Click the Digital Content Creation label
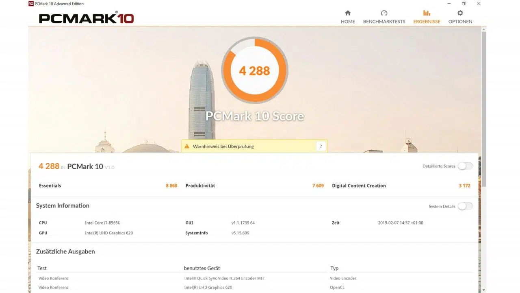The width and height of the screenshot is (520, 293). tap(359, 186)
